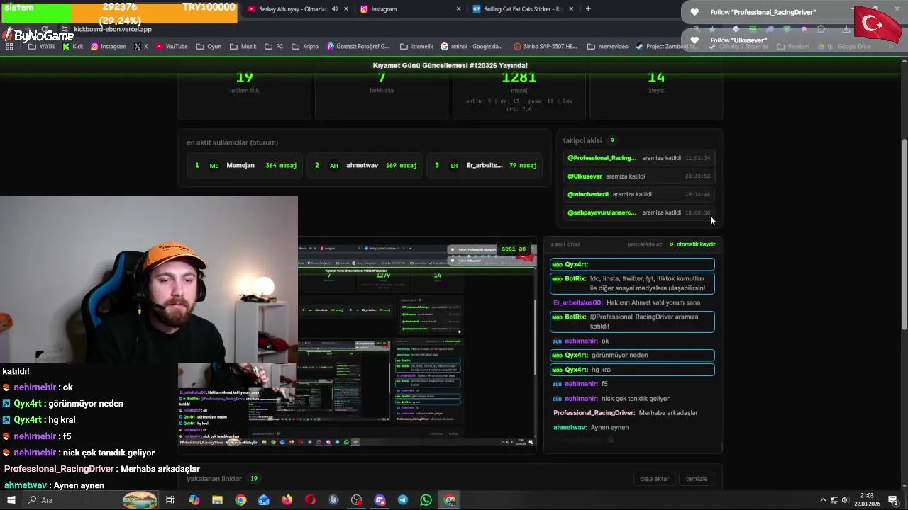Launch File Explorer from the taskbar

[217, 500]
